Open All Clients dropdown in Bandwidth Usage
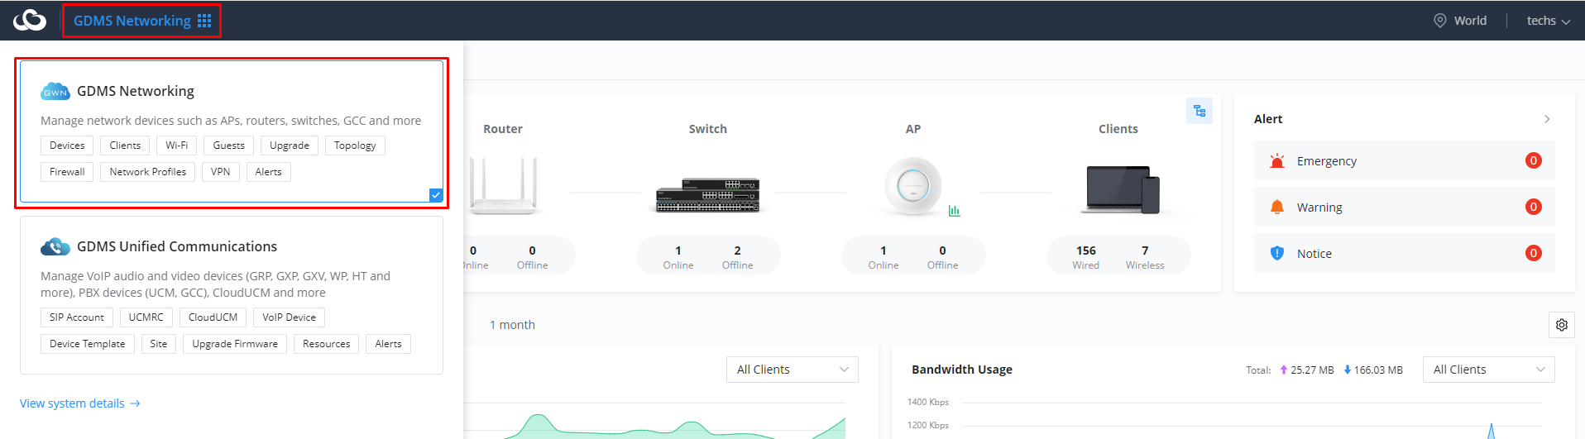The image size is (1585, 439). (x=1488, y=370)
